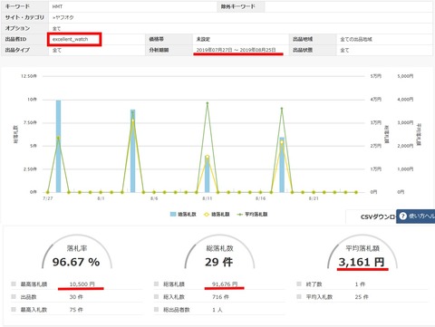The height and width of the screenshot is (327, 435).
Task: Click the CSV download button
Action: pos(371,216)
